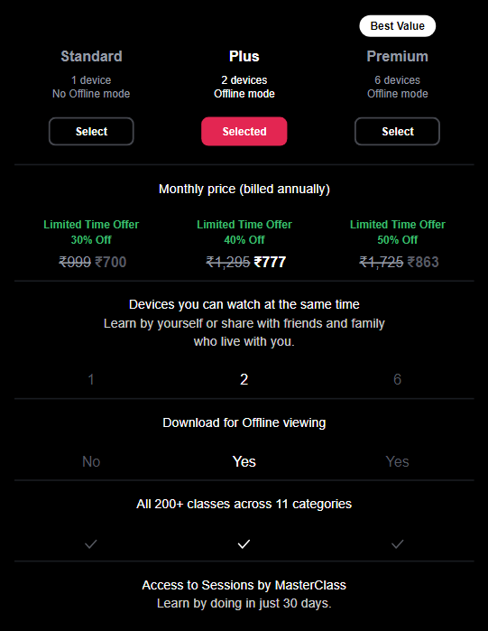Click the 30% Off limited time offer
The width and height of the screenshot is (488, 631).
tap(91, 240)
